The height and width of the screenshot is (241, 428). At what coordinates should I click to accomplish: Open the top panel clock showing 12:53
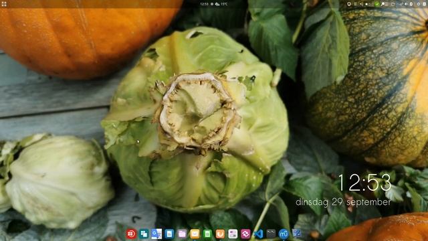(x=204, y=4)
